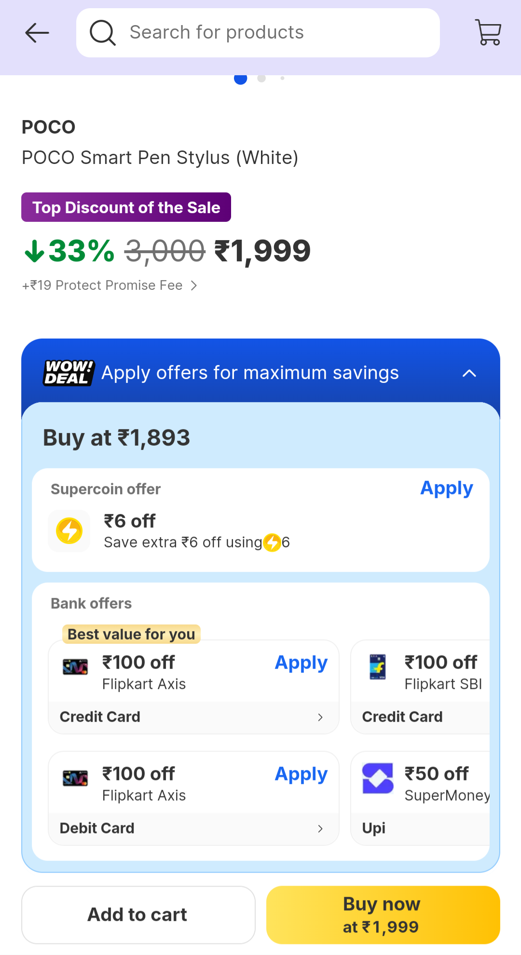Tap the SuperMoney logo icon
Image resolution: width=521 pixels, height=955 pixels.
(378, 778)
